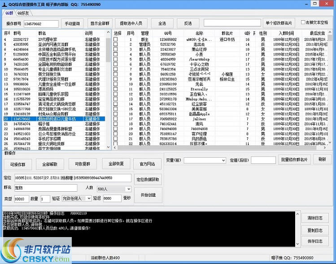Toggle the 去掉文本空格 checkbox
Image resolution: width=336 pixels, height=264 pixels.
coord(303,22)
